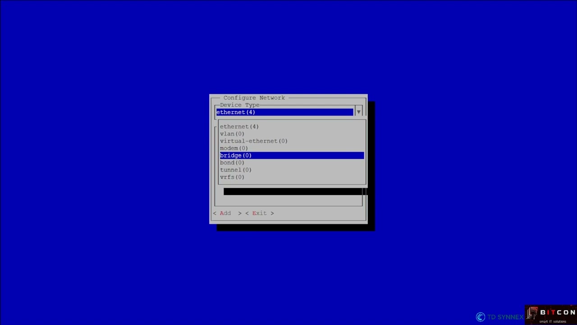Open the Device Type dropdown arrow
The height and width of the screenshot is (325, 577).
point(358,112)
